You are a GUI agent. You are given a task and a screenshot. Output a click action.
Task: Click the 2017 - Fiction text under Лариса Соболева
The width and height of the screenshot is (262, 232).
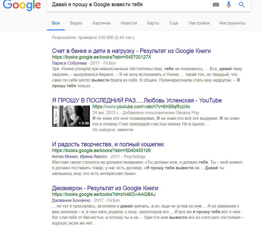pyautogui.click(x=103, y=63)
